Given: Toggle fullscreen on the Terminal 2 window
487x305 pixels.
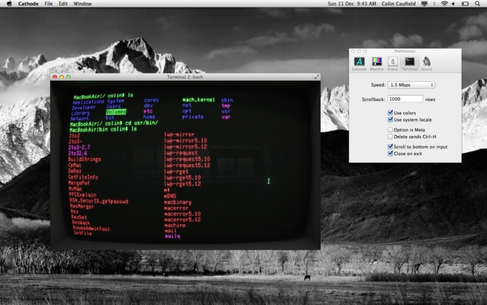Looking at the screenshot, I should 317,77.
